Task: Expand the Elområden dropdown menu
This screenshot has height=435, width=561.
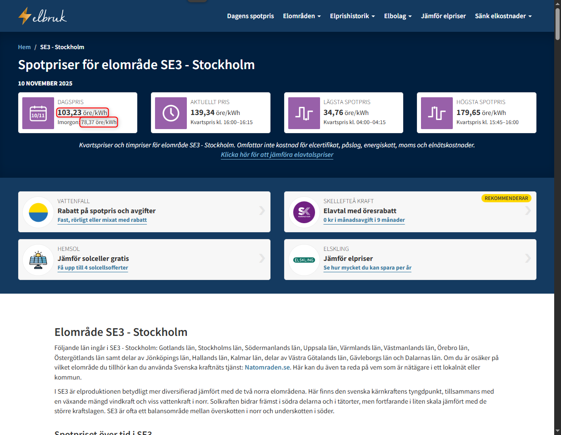Action: tap(301, 16)
